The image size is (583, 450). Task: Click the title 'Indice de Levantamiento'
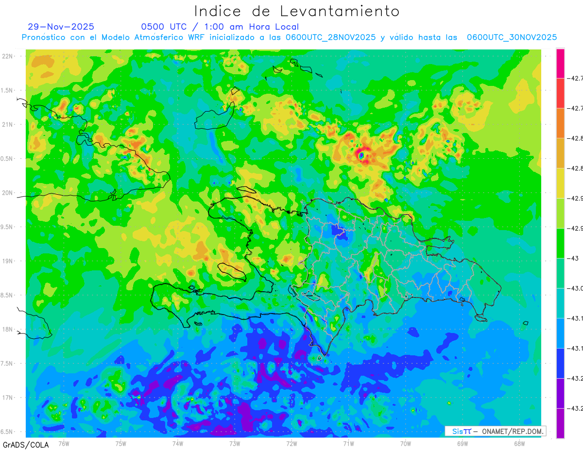point(296,11)
